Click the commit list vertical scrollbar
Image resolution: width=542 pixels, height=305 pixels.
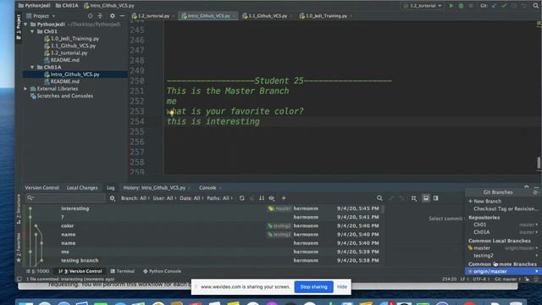click(x=383, y=209)
